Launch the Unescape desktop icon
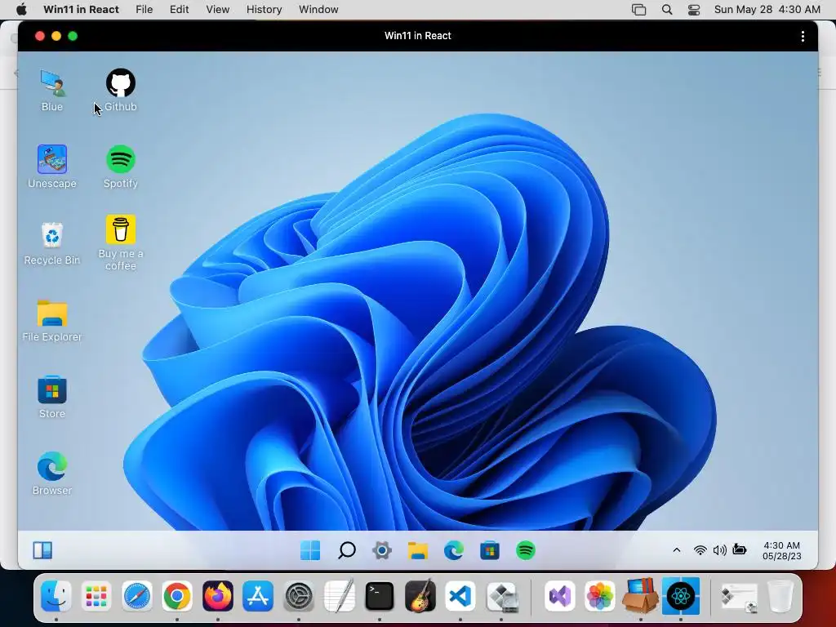This screenshot has width=836, height=627. (x=52, y=167)
